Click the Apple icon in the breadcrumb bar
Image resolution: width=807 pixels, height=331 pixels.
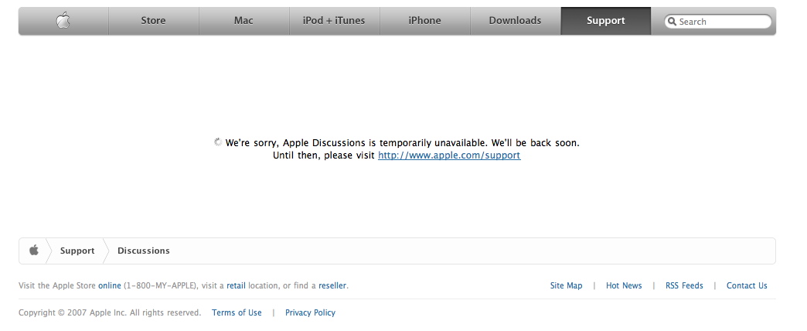click(34, 251)
